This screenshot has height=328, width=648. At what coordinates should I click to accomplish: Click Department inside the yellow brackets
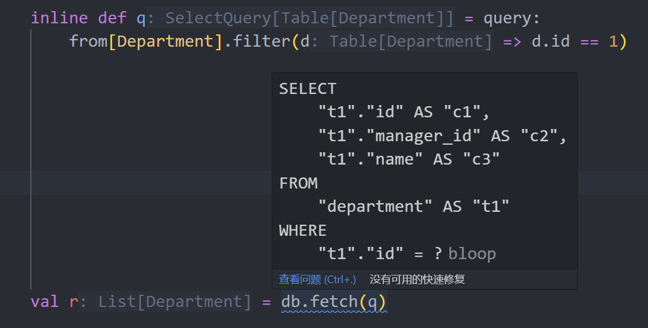[x=165, y=41]
